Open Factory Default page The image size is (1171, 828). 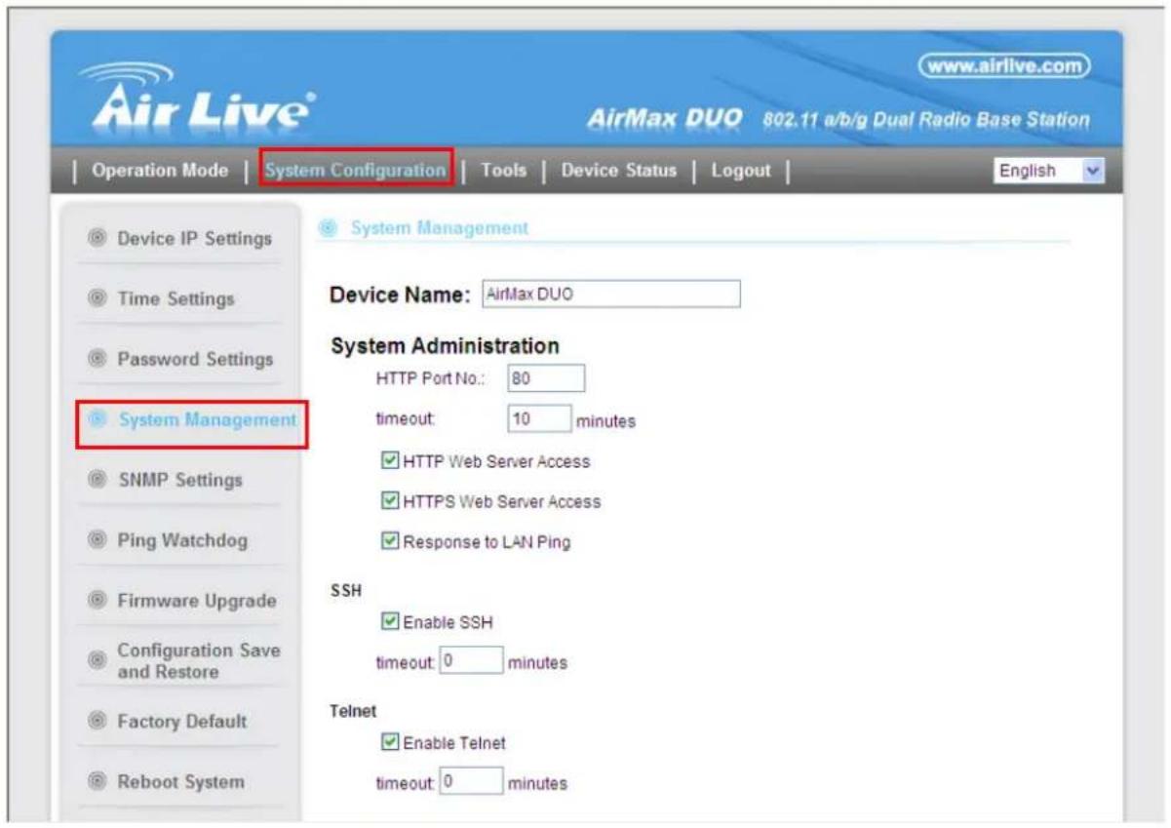(x=182, y=722)
